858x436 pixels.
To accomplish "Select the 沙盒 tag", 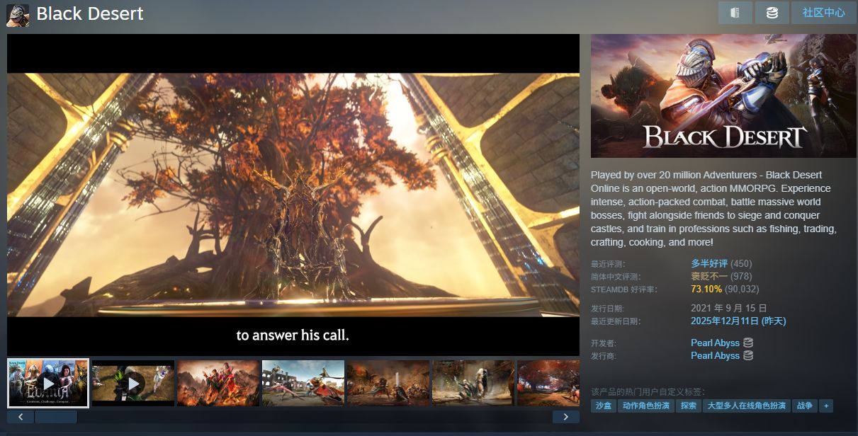I will click(604, 406).
